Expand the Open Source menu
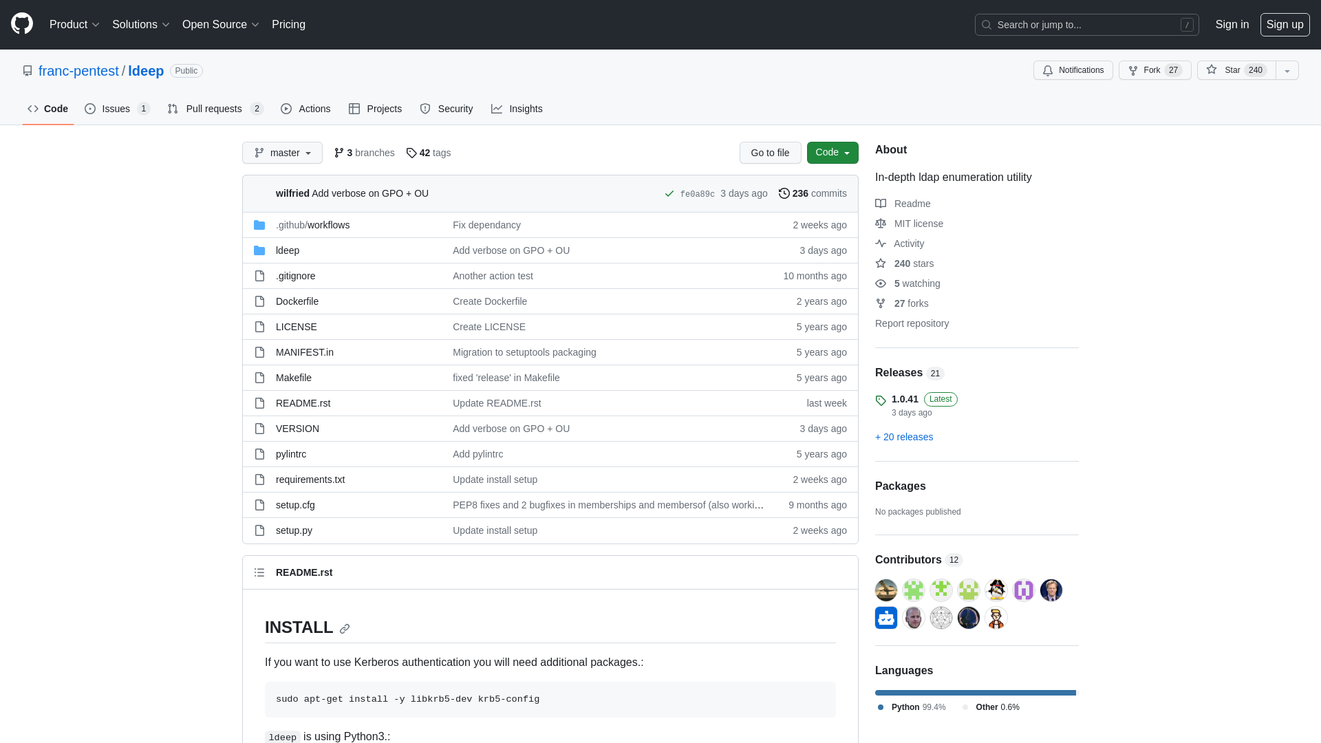Screen dimensions: 1321x743 (x=221, y=25)
